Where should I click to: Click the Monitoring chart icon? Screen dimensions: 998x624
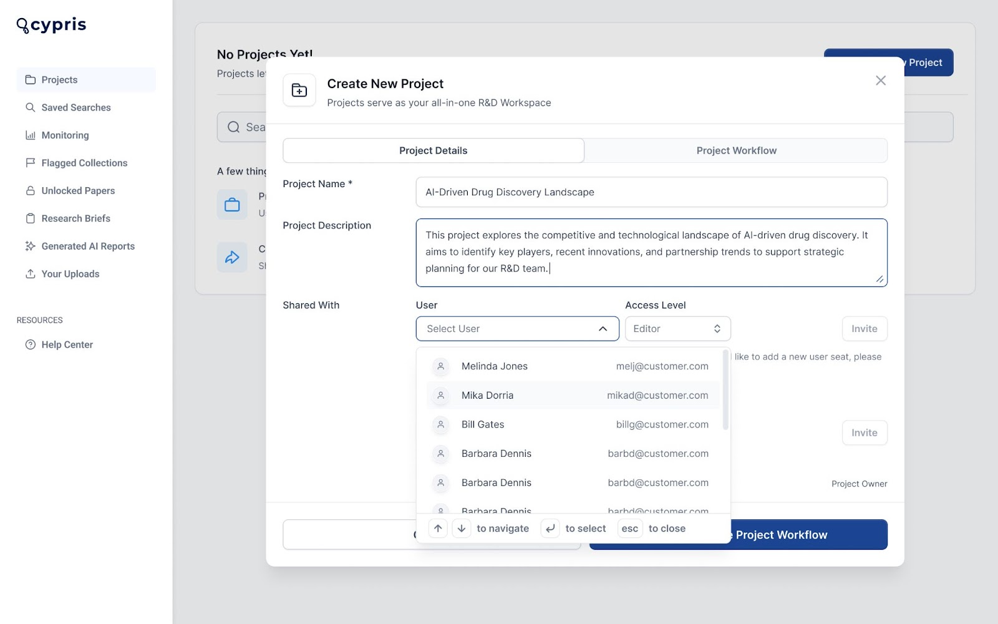coord(30,135)
